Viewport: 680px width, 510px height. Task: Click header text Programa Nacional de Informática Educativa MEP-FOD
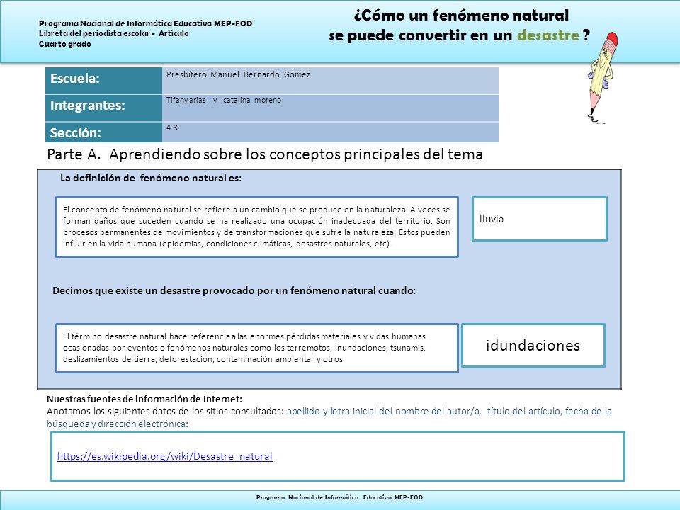(x=146, y=23)
